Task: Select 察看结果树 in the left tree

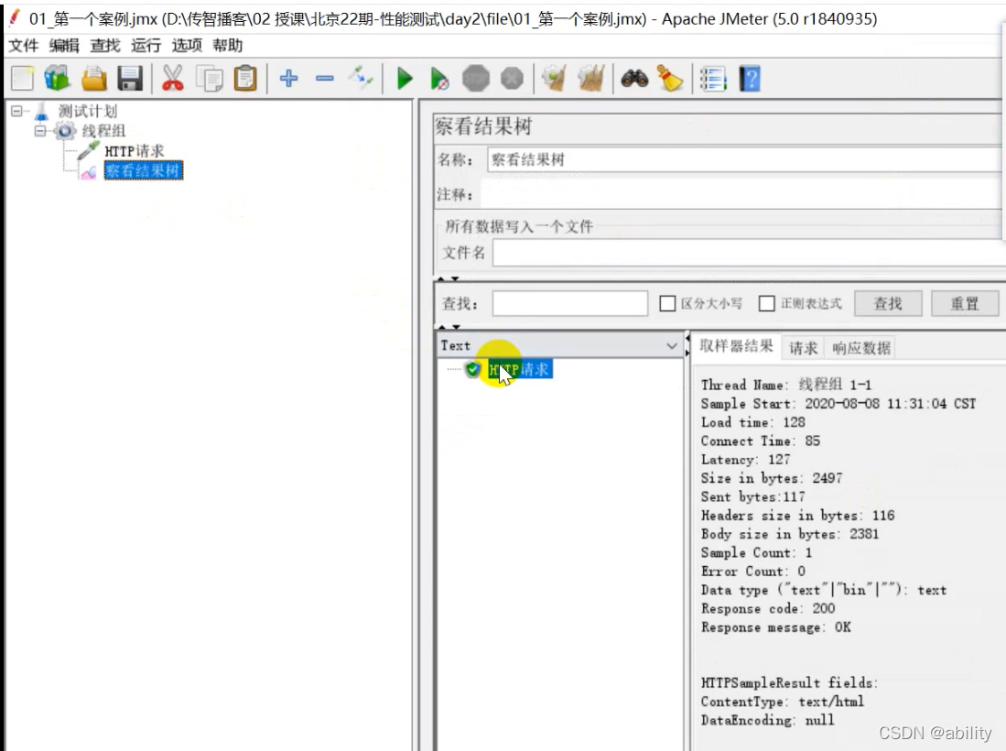Action: [143, 170]
